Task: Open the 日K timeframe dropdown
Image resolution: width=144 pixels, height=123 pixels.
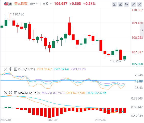Action: pyautogui.click(x=47, y=4)
